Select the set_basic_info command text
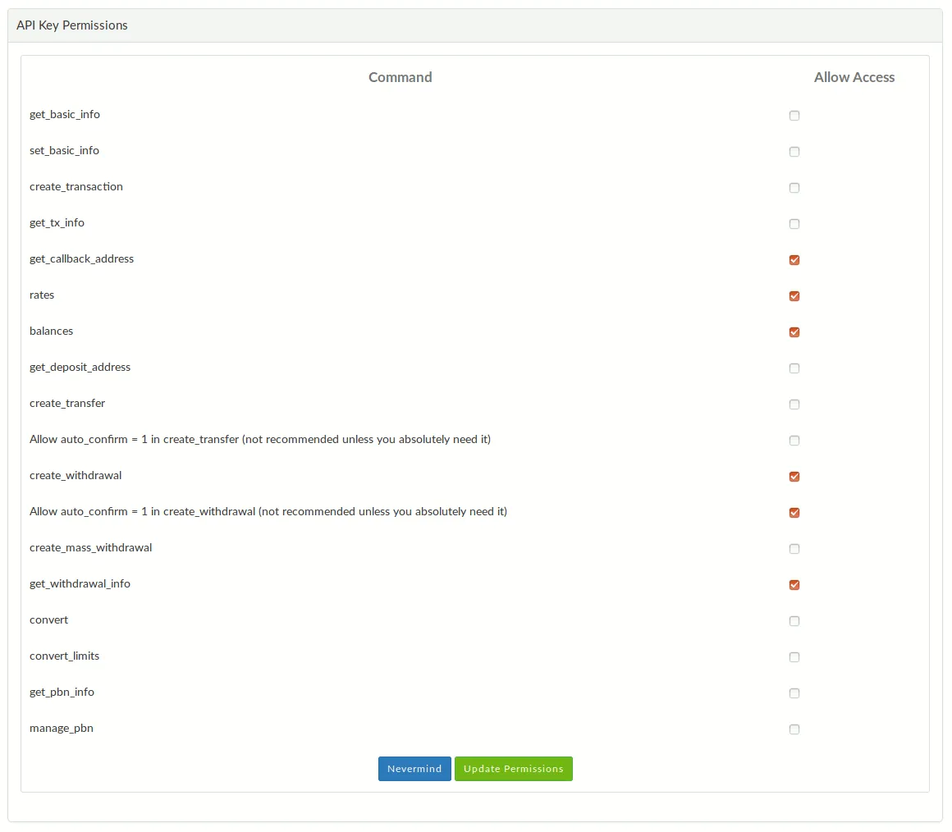This screenshot has width=952, height=832. pos(64,150)
